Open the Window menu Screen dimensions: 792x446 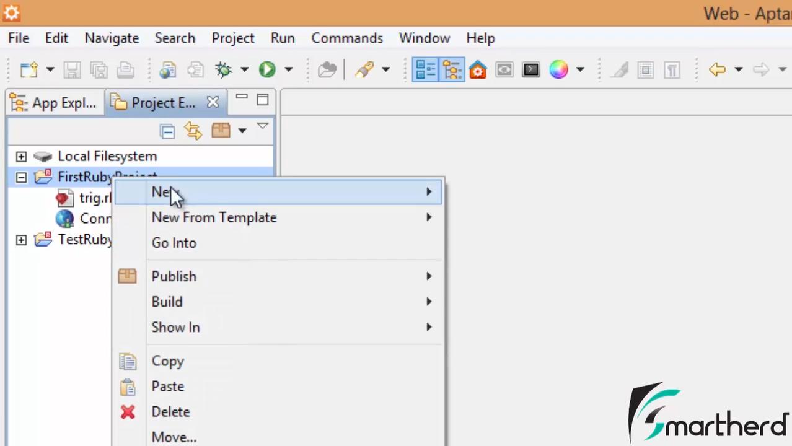point(425,38)
